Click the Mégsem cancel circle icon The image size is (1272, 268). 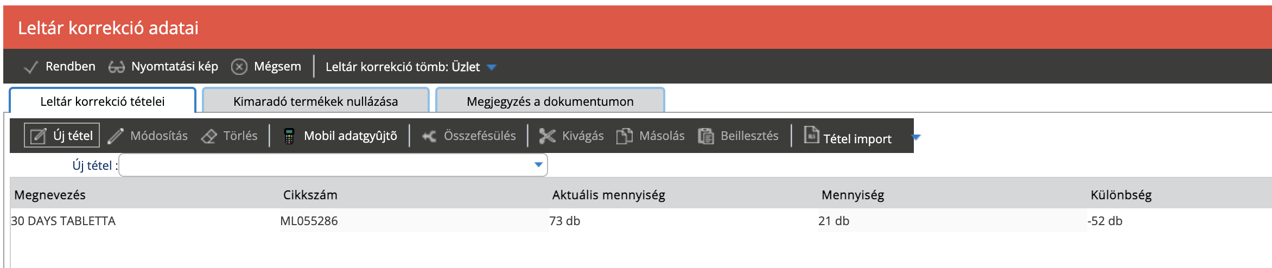(x=239, y=67)
